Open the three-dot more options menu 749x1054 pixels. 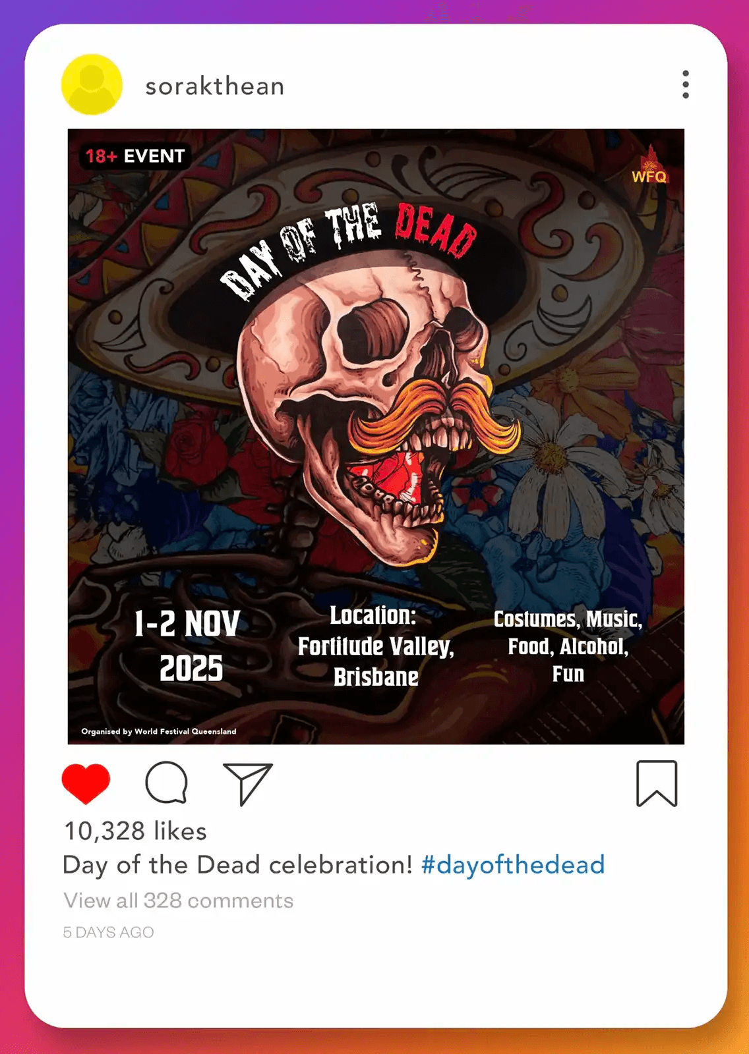point(686,84)
